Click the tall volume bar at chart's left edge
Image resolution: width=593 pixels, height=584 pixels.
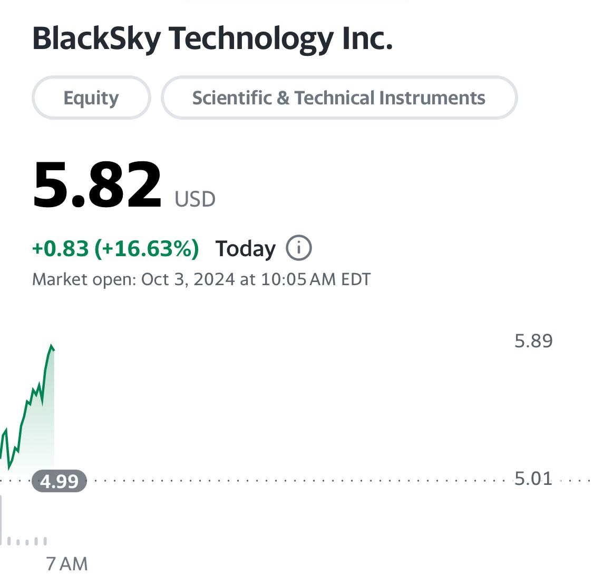tap(1, 520)
